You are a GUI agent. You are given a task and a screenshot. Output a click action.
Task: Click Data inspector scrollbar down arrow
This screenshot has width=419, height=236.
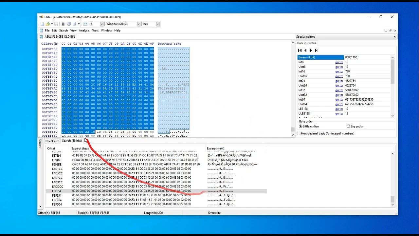coord(392,115)
